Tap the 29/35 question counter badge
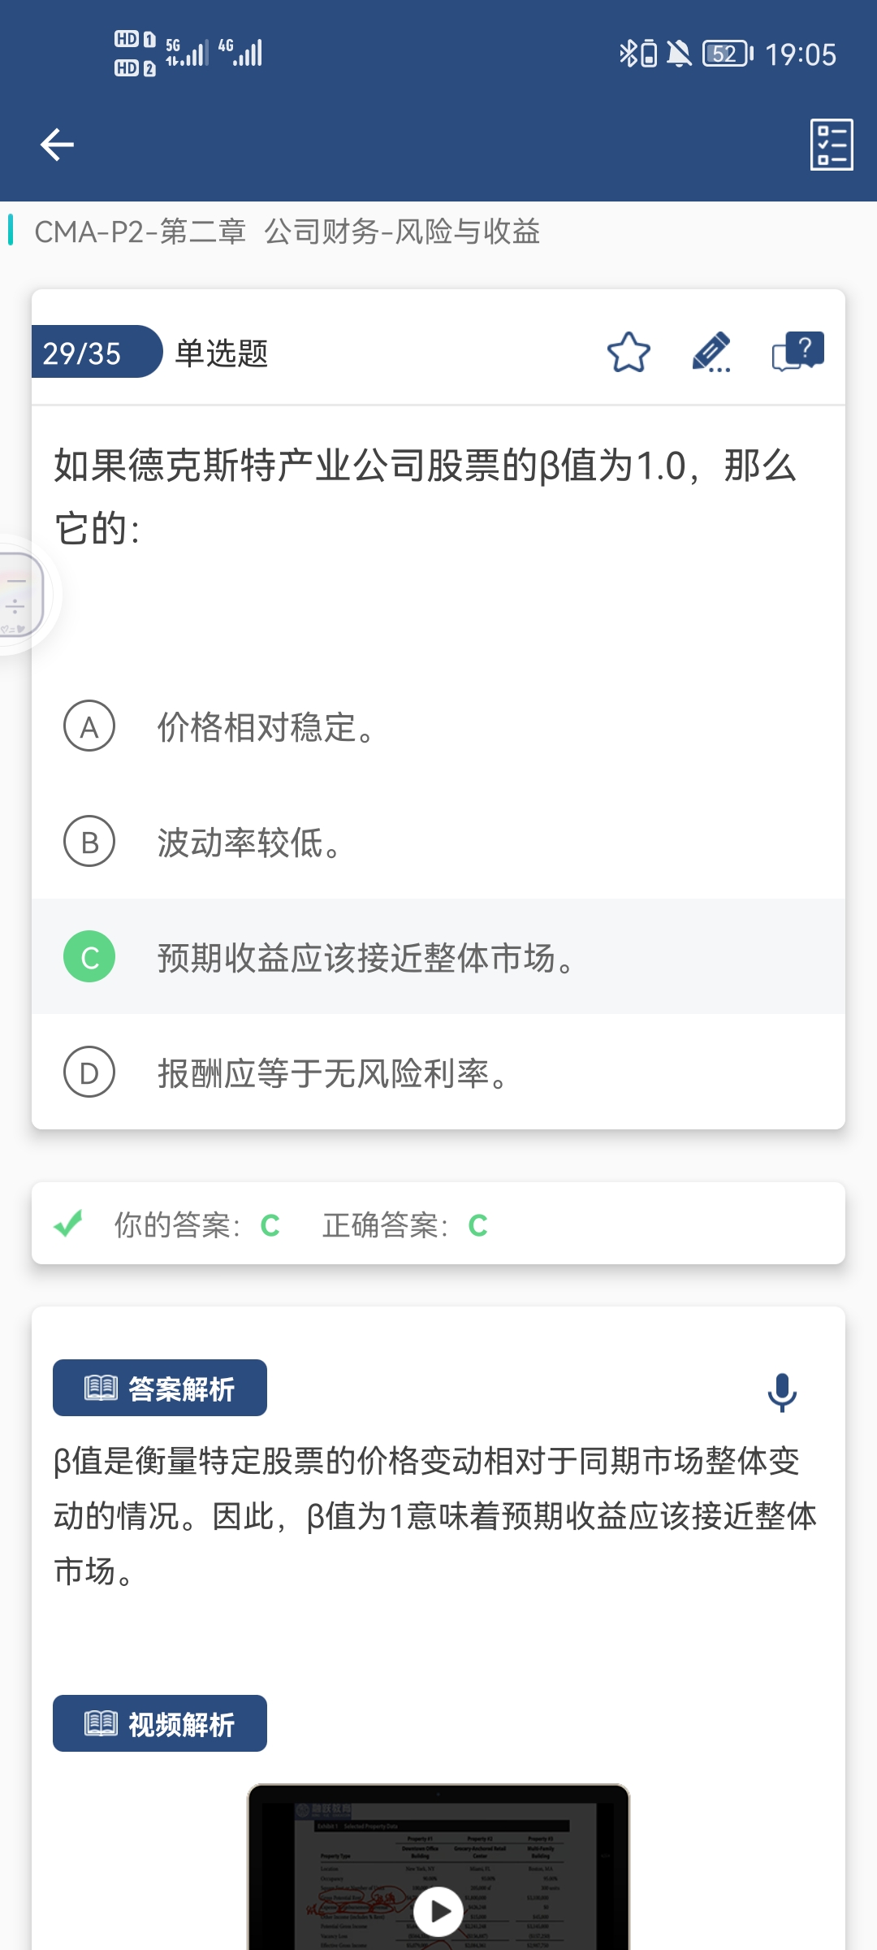 (x=97, y=352)
